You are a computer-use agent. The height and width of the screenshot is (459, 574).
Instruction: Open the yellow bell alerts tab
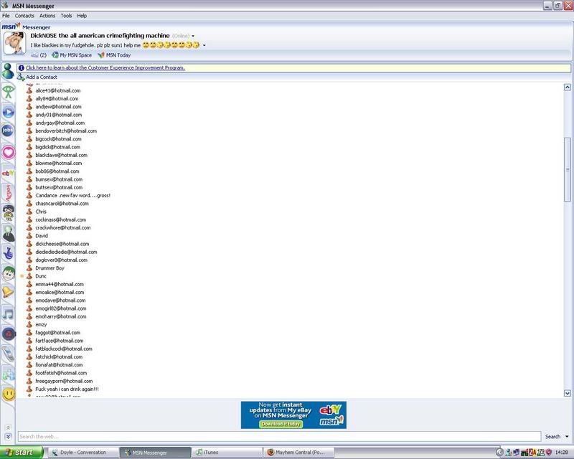click(x=8, y=292)
